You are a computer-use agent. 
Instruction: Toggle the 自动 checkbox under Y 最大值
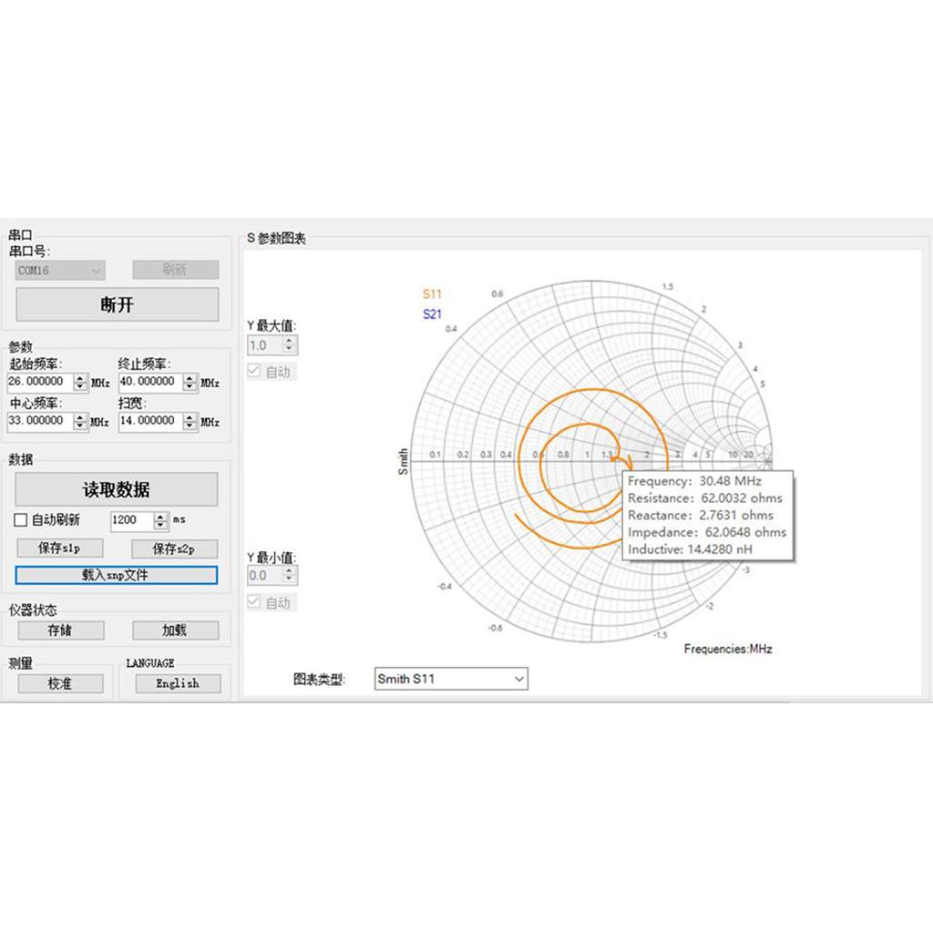point(255,372)
